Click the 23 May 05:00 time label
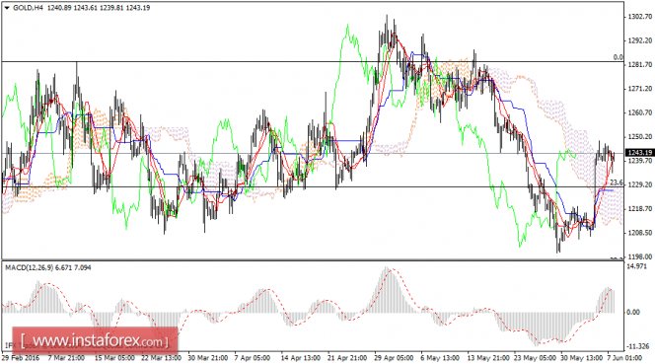The width and height of the screenshot is (655, 364). click(x=535, y=358)
